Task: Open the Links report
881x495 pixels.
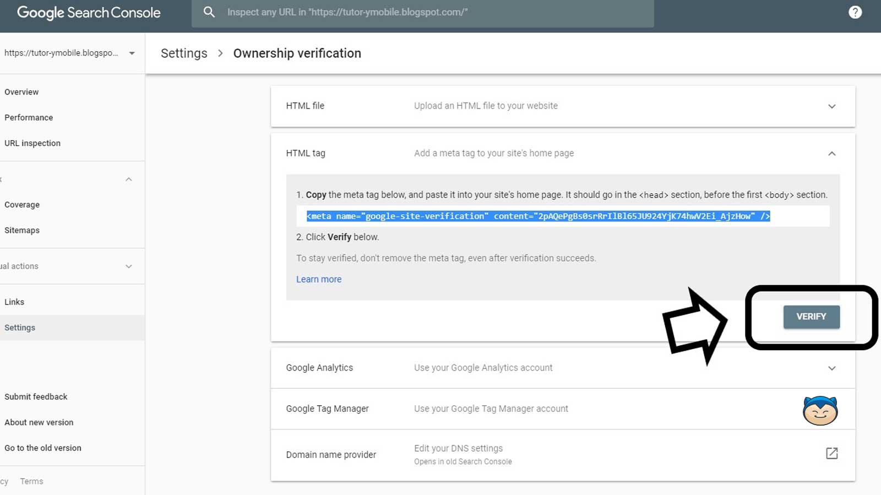Action: coord(14,302)
